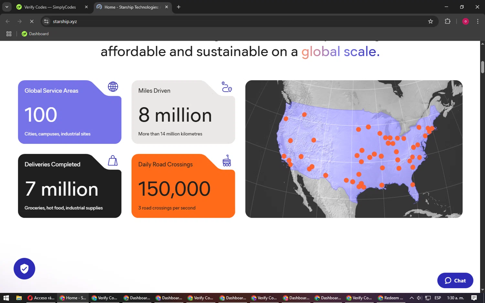
Task: Click the "100" service areas figure
Action: click(x=41, y=115)
